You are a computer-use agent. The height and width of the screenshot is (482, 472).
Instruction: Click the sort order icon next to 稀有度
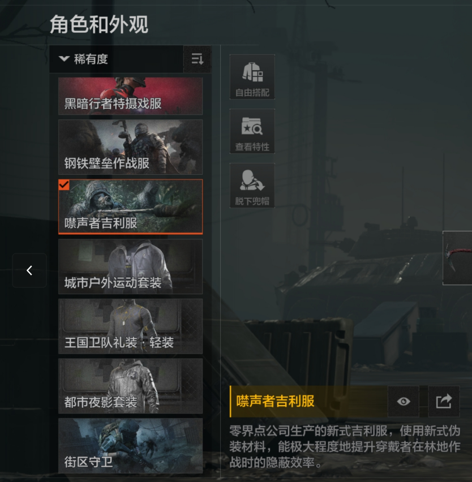click(x=197, y=59)
